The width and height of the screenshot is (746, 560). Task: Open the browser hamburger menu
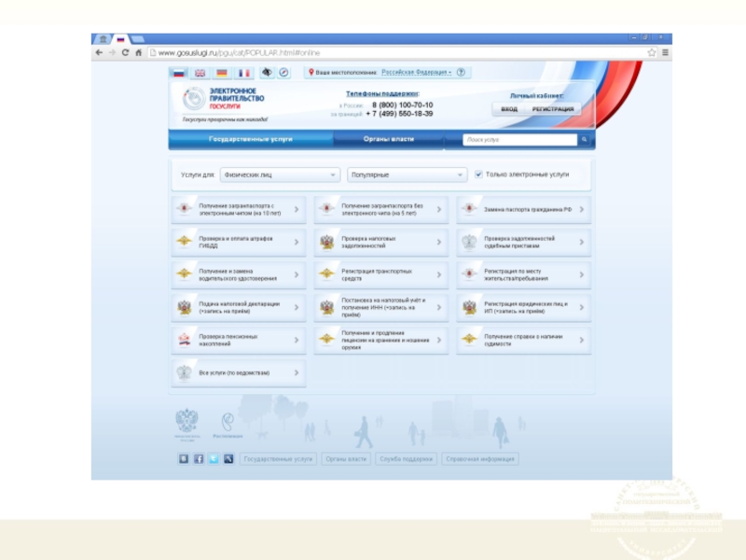[x=665, y=52]
